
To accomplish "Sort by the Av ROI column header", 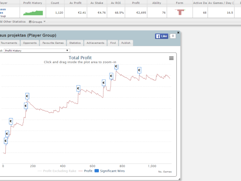I will point(116,3).
